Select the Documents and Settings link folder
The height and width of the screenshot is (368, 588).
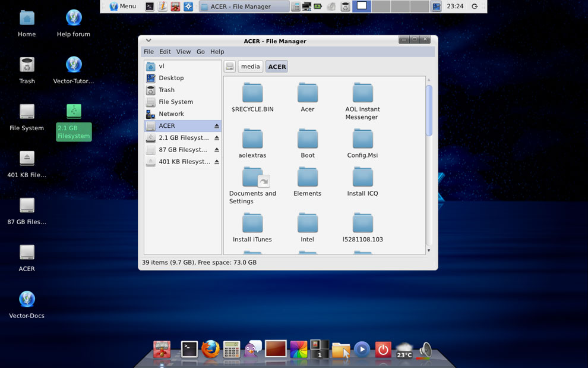(252, 185)
